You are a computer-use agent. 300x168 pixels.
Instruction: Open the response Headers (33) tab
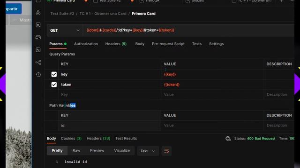(98, 139)
